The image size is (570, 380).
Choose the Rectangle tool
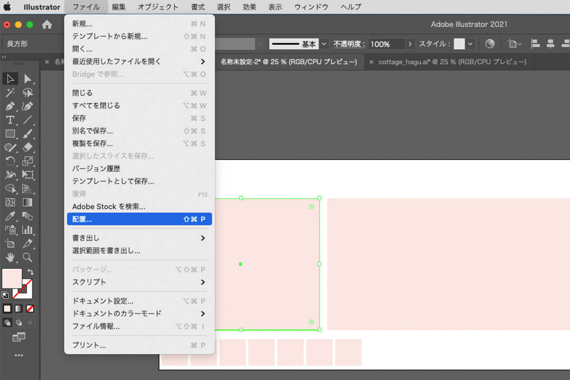click(10, 134)
